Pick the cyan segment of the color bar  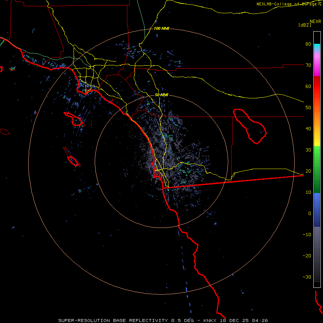tap(317, 47)
